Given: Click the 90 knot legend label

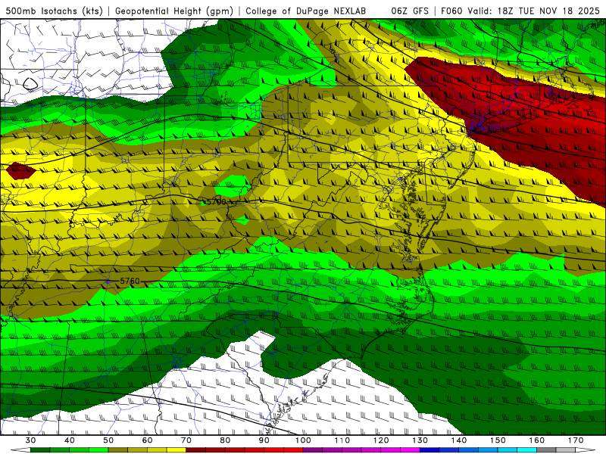Looking at the screenshot, I should point(264,440).
